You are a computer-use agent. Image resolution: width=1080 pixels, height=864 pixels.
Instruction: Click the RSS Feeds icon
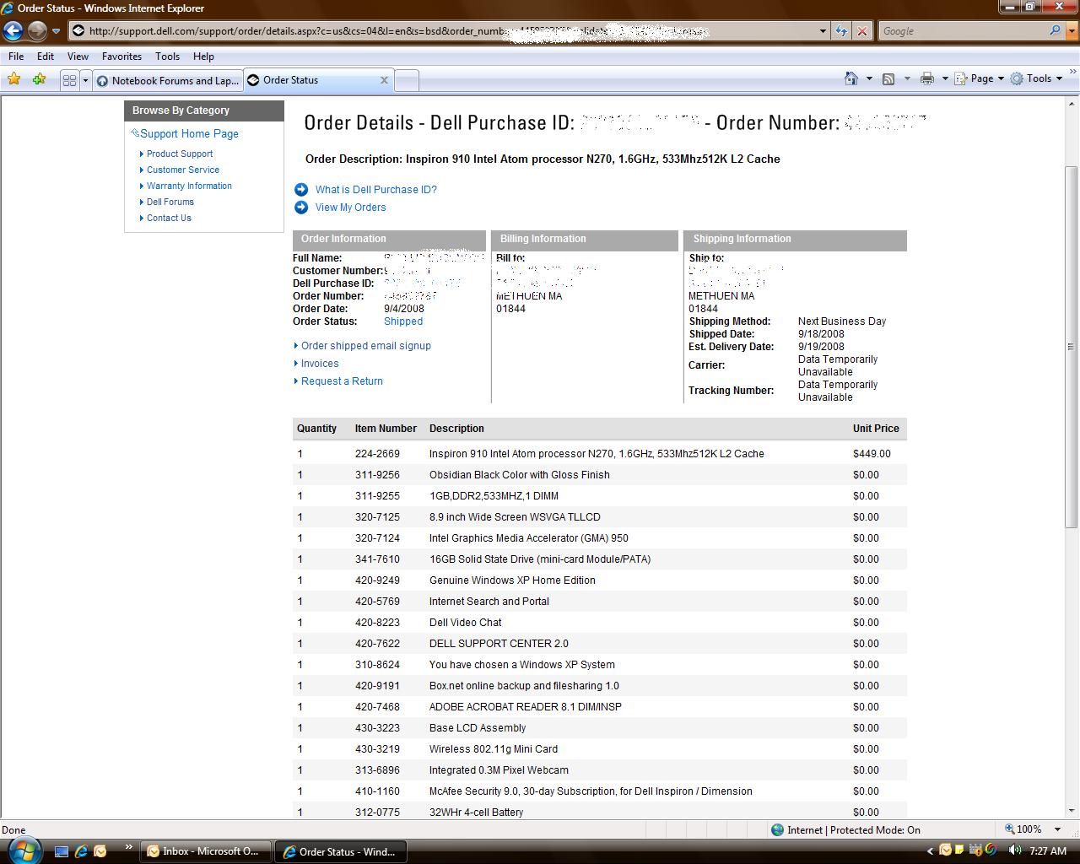[888, 78]
